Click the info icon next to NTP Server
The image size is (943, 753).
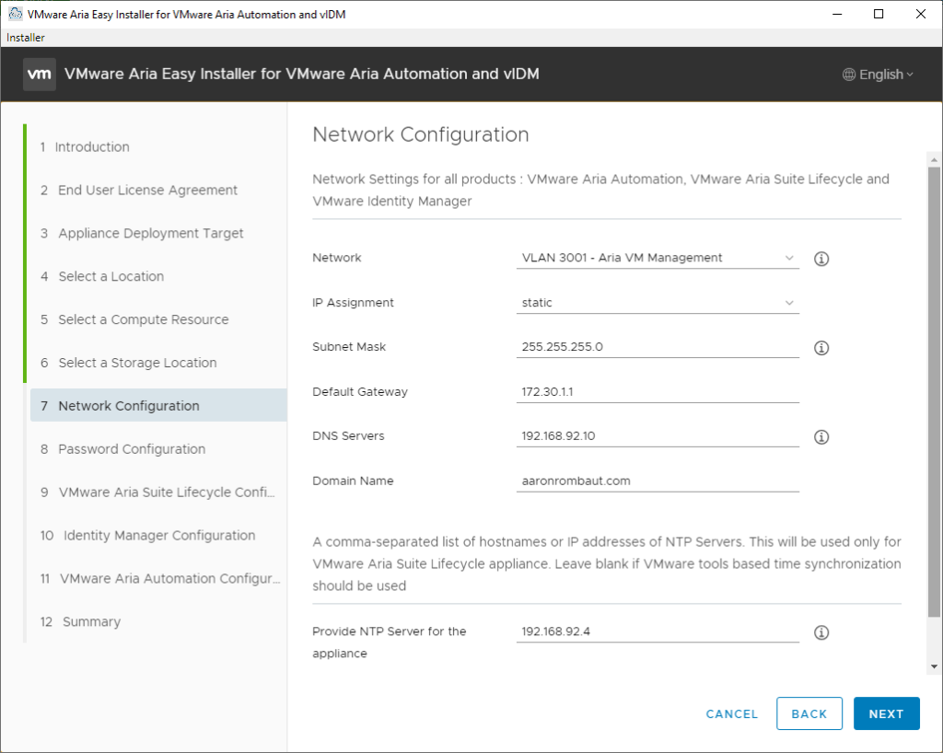[821, 632]
